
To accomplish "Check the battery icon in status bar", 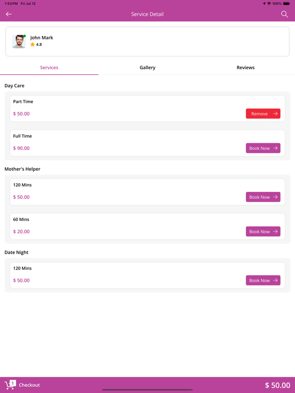I will (286, 4).
